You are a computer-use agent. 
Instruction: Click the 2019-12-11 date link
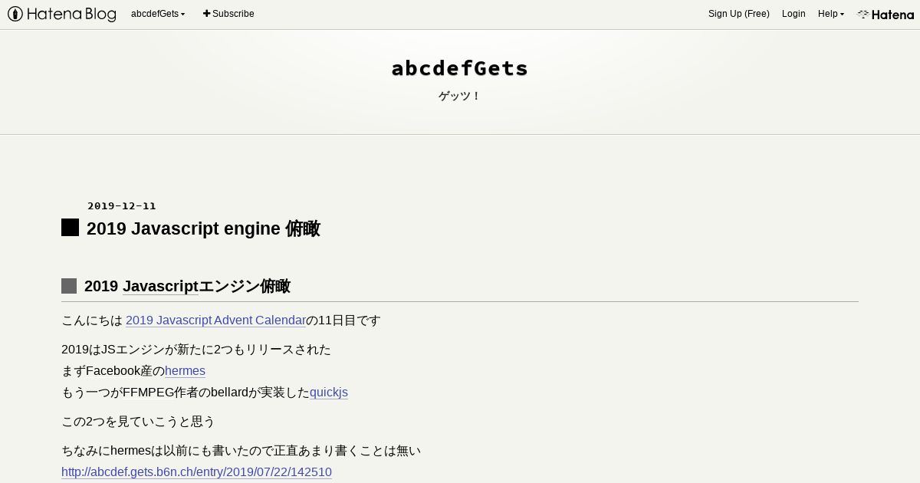122,205
